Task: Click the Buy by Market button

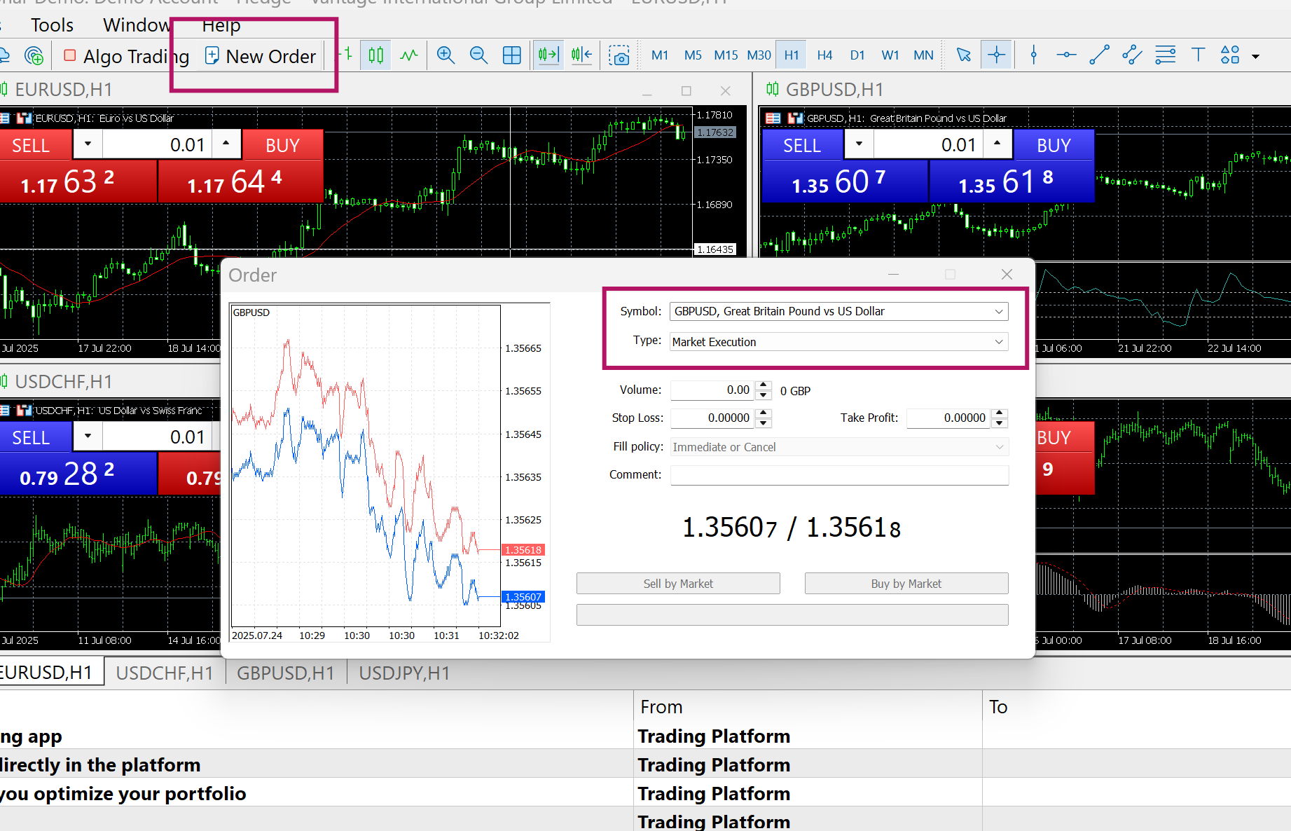Action: [x=906, y=584]
